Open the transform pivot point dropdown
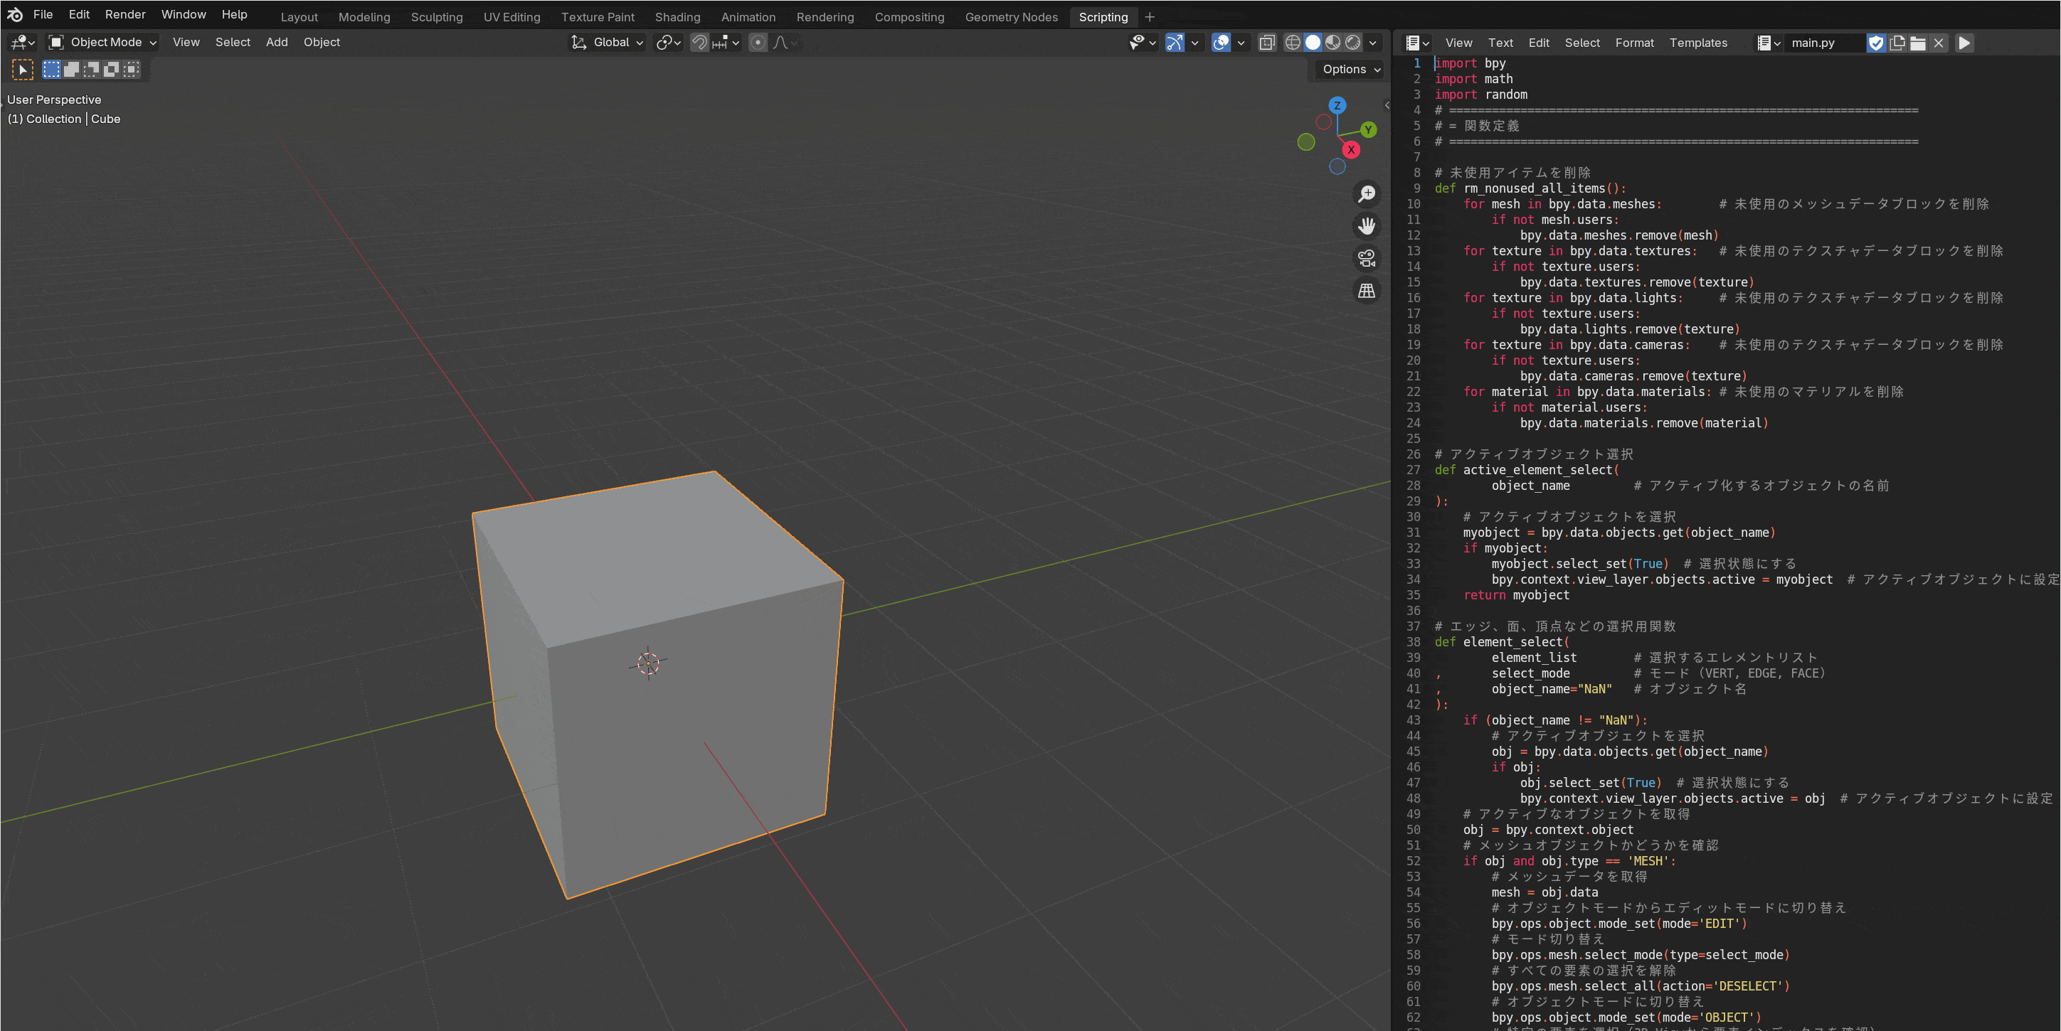The width and height of the screenshot is (2061, 1031). 668,43
